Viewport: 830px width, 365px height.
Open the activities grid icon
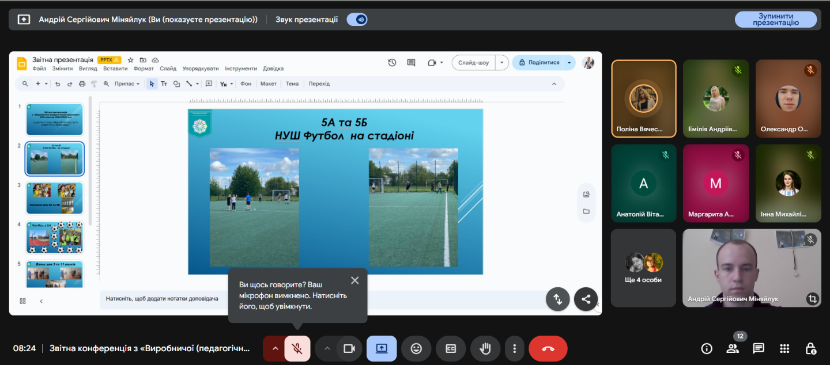click(784, 348)
